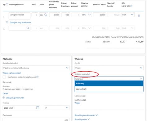Image resolution: width=147 pixels, height=121 pixels.
Task: Open help icon for Mechanizm podzielonej płatności
Action: (x=38, y=77)
